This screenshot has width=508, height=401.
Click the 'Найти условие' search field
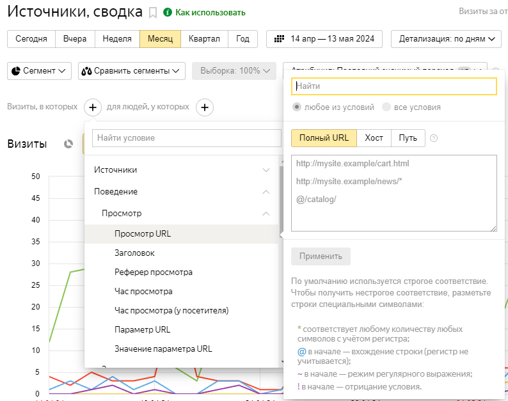186,138
